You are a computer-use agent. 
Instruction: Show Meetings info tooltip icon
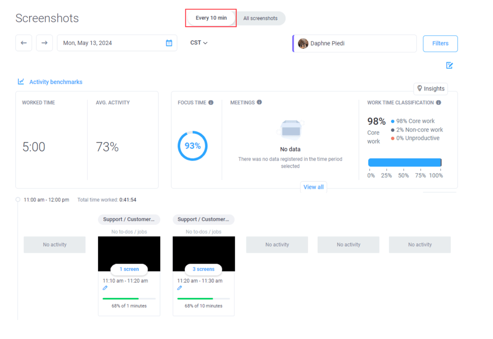[259, 102]
